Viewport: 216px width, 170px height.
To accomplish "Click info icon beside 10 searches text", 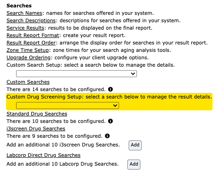I will click(110, 121).
